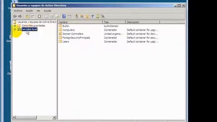Click the Find objects toolbar icon

tap(98, 16)
